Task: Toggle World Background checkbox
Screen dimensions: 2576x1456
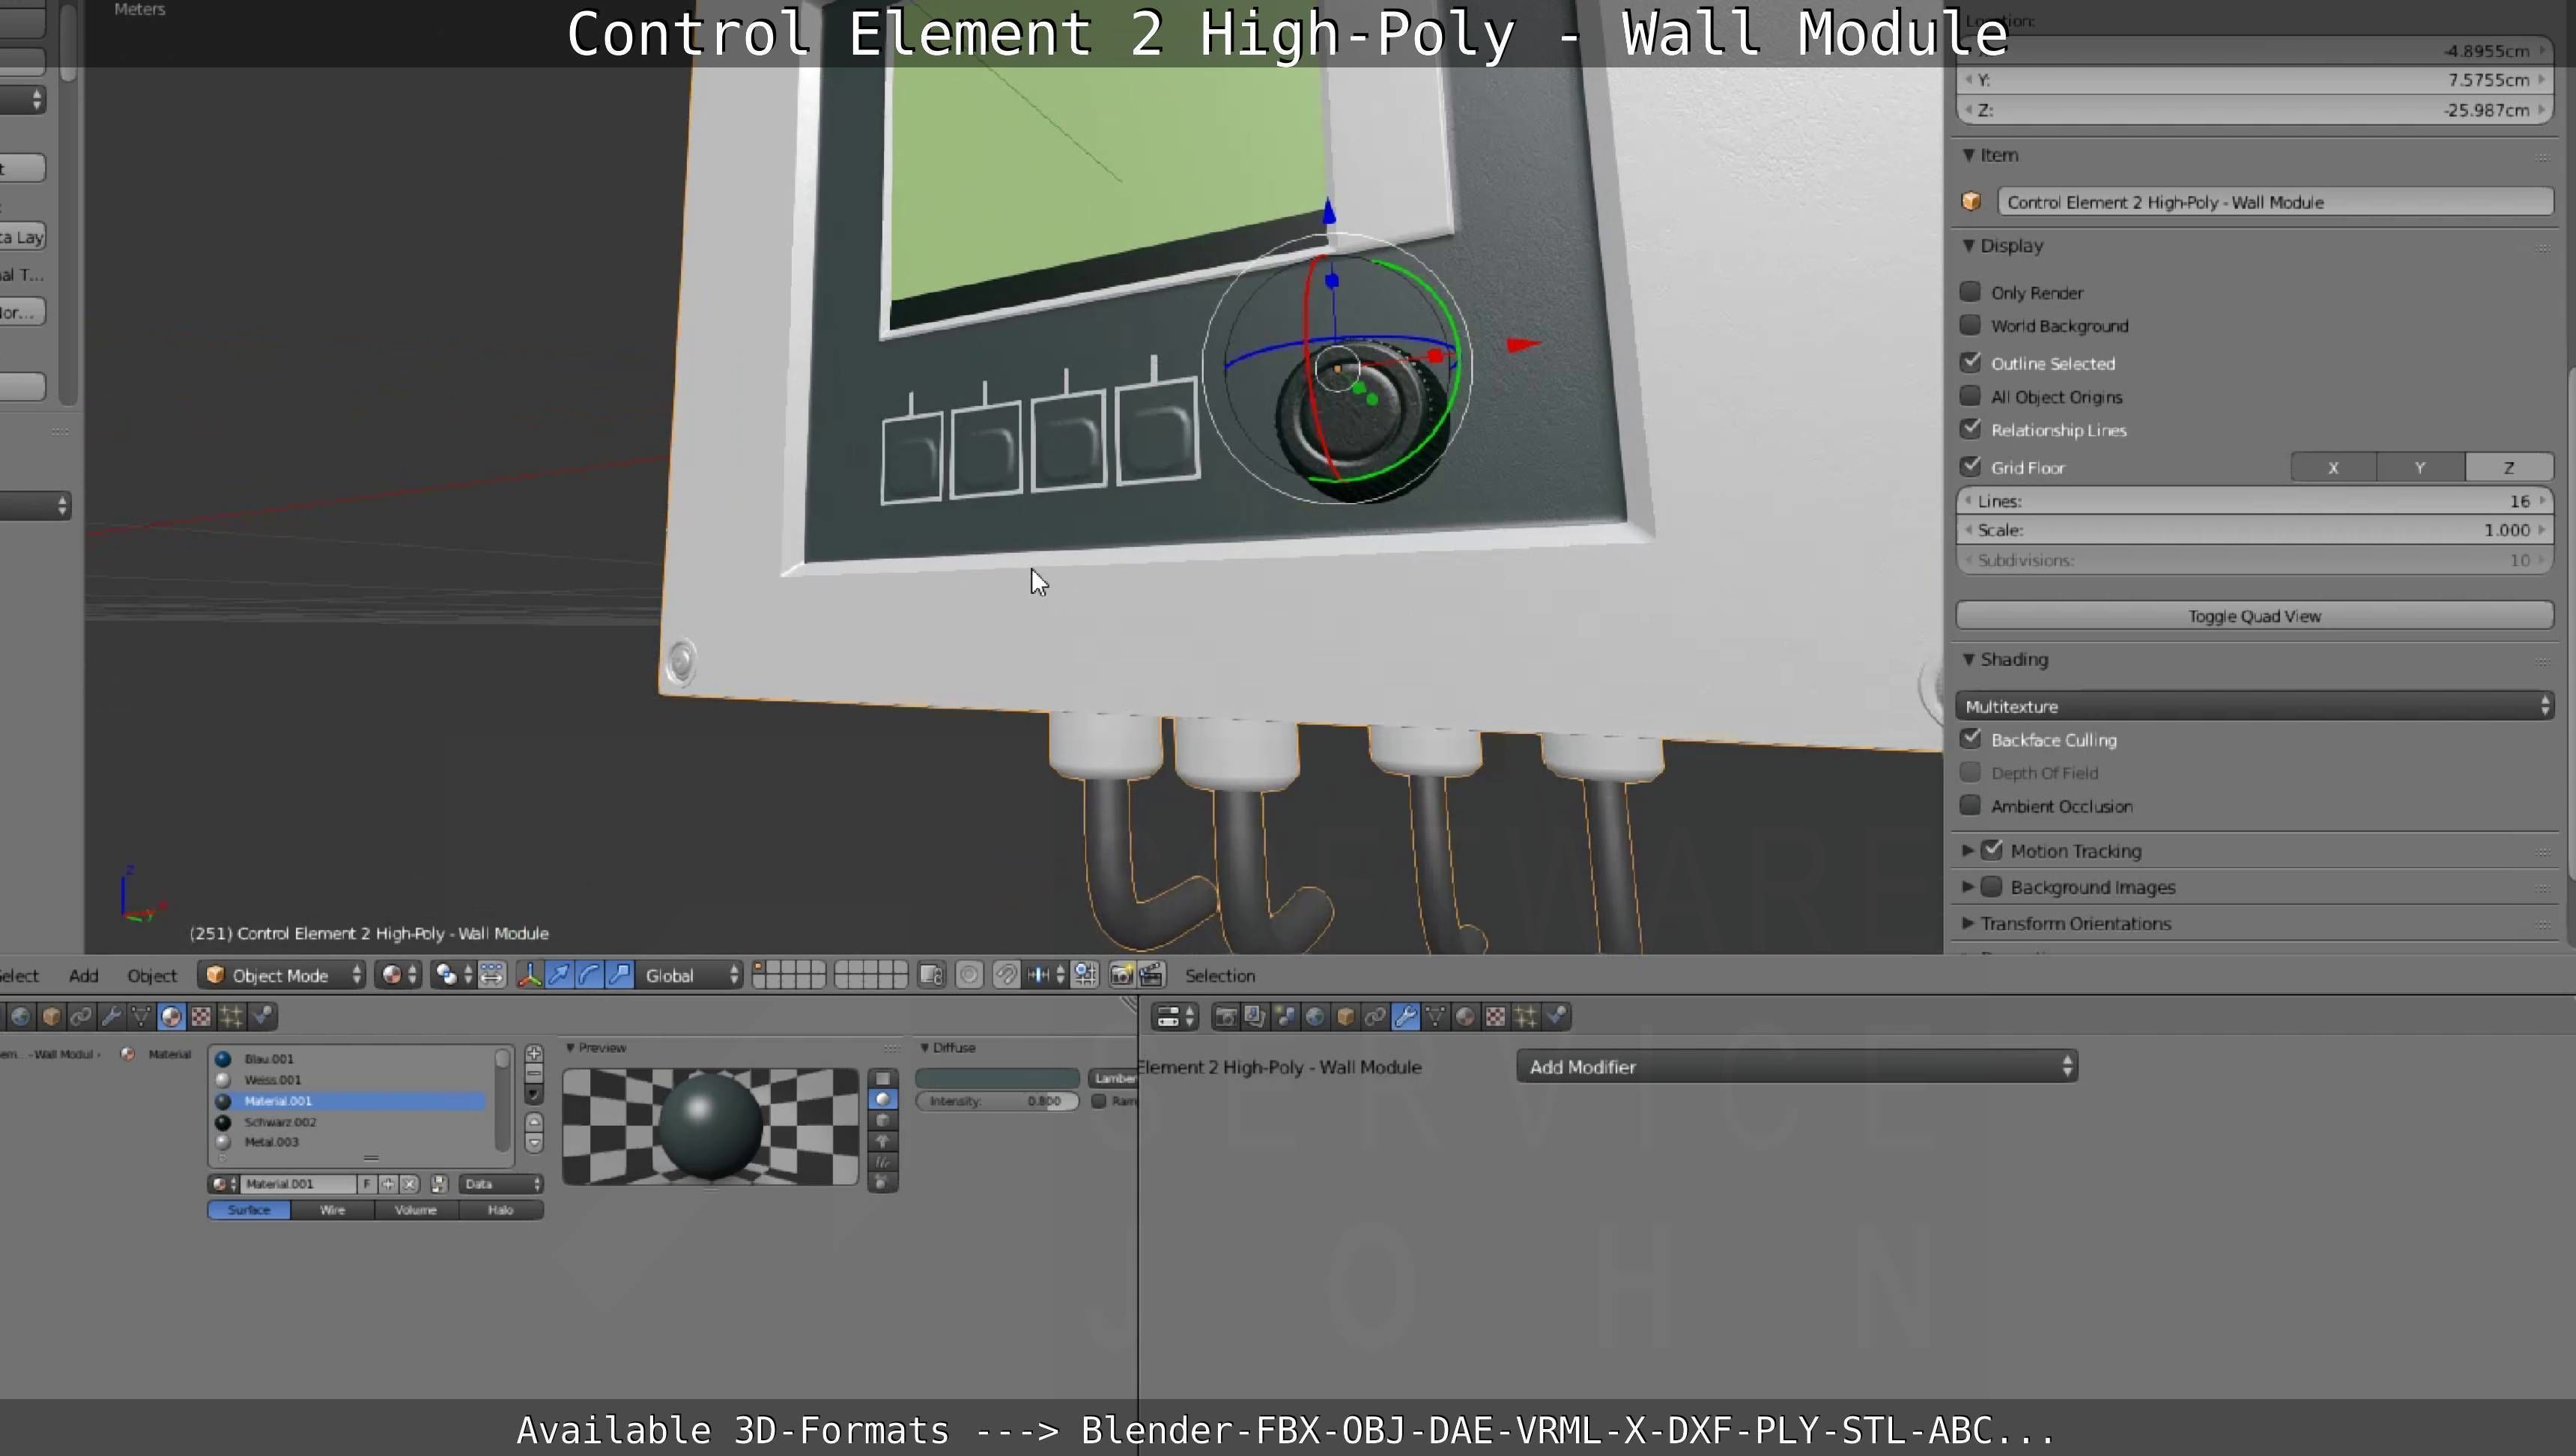Action: click(1970, 325)
